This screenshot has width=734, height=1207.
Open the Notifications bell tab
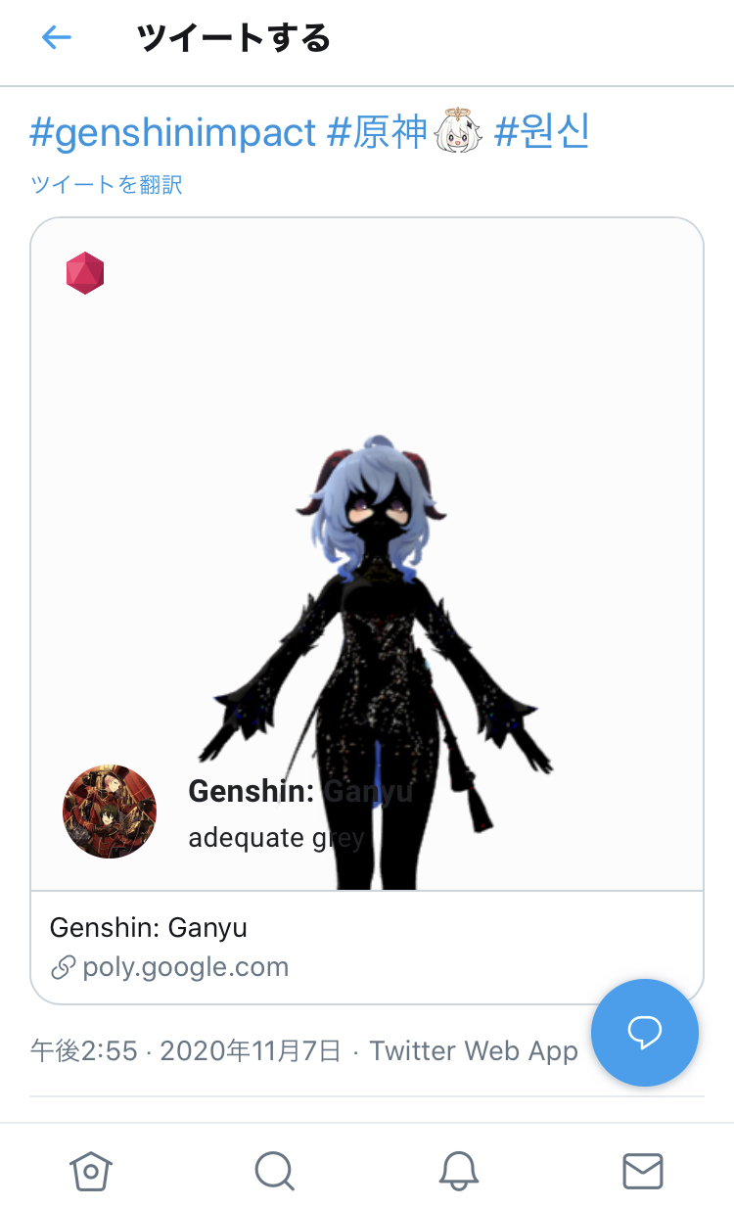[458, 1170]
